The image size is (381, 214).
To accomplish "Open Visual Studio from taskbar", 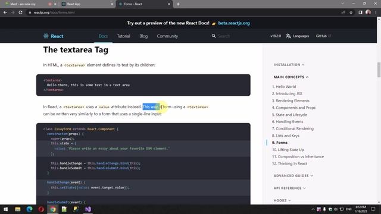I will click(x=88, y=209).
